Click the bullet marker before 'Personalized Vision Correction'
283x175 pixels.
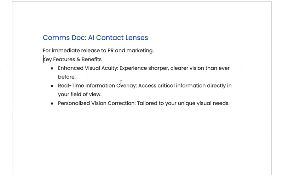(x=52, y=103)
